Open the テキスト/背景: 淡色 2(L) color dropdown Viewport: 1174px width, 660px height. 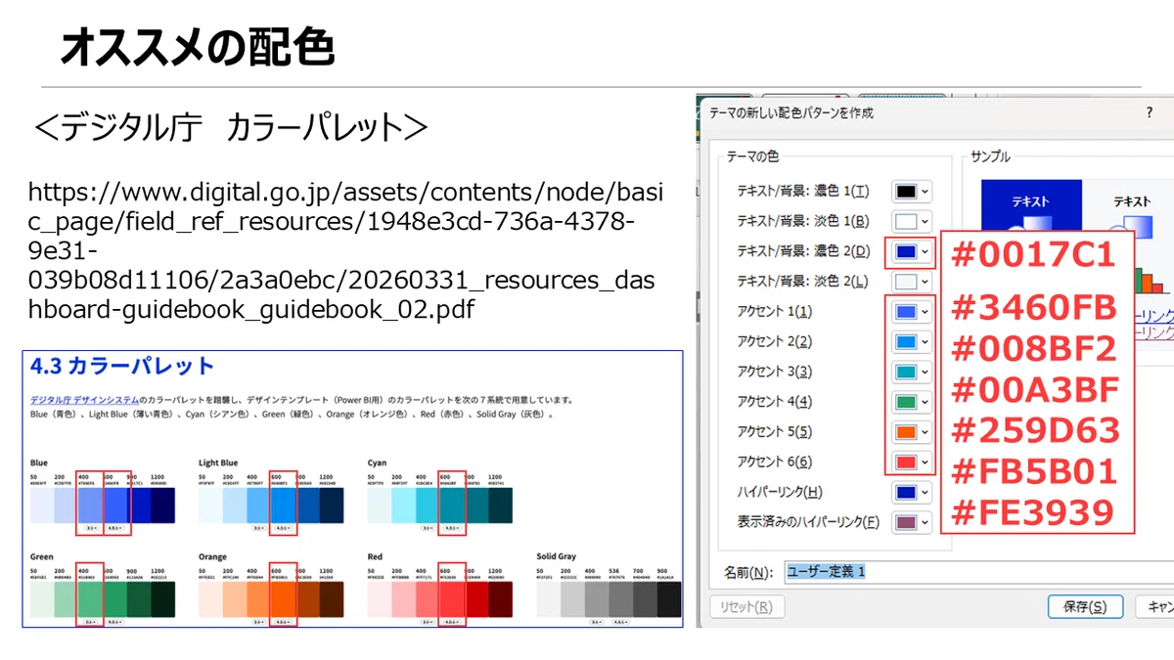[912, 282]
